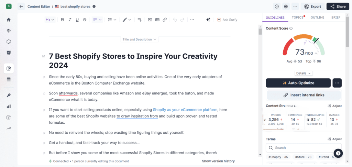The height and width of the screenshot is (167, 352).
Task: Open the stacked lines icon in sidebar
Action: tap(9, 79)
